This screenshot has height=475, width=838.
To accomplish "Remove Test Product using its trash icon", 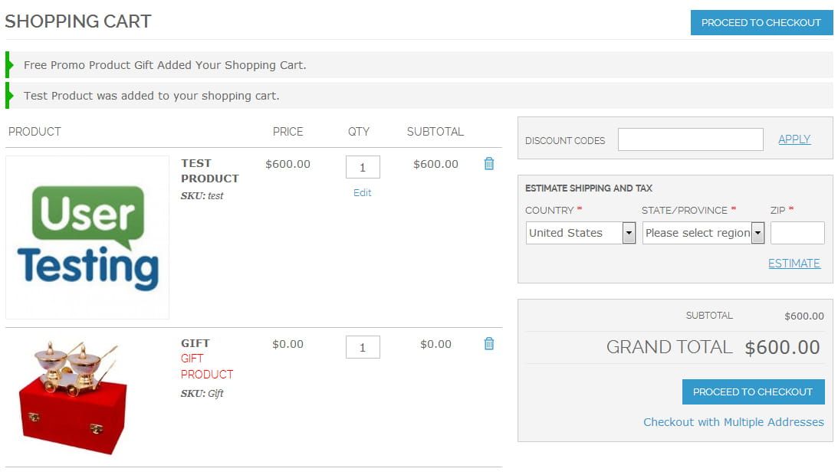I will point(489,164).
